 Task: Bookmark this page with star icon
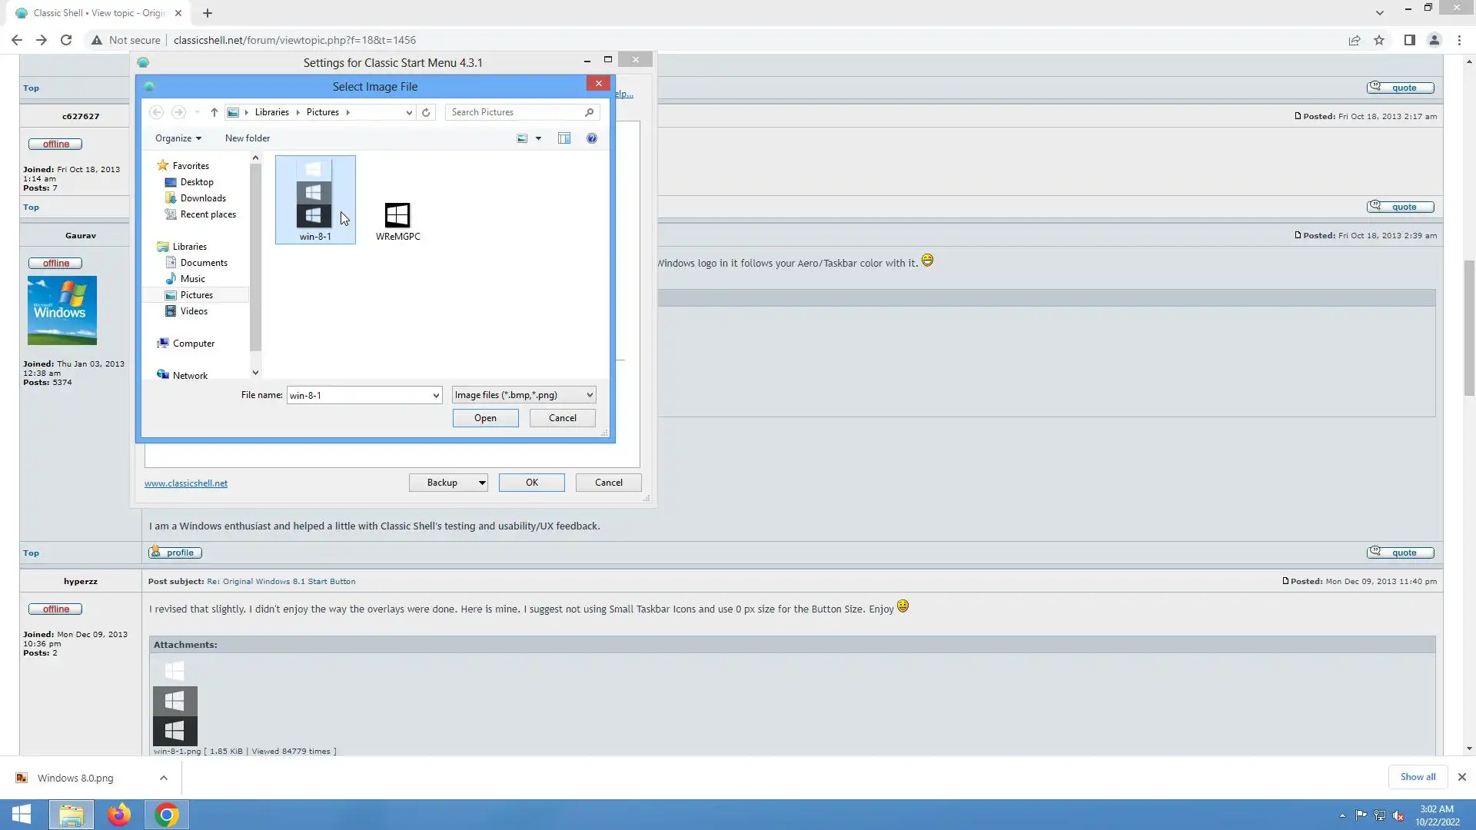click(1379, 40)
